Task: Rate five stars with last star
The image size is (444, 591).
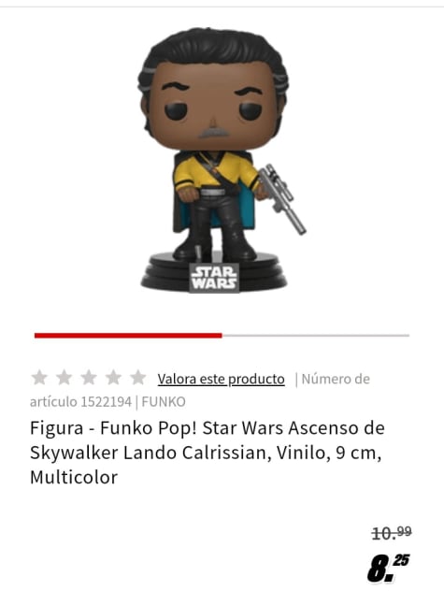Action: [x=138, y=378]
